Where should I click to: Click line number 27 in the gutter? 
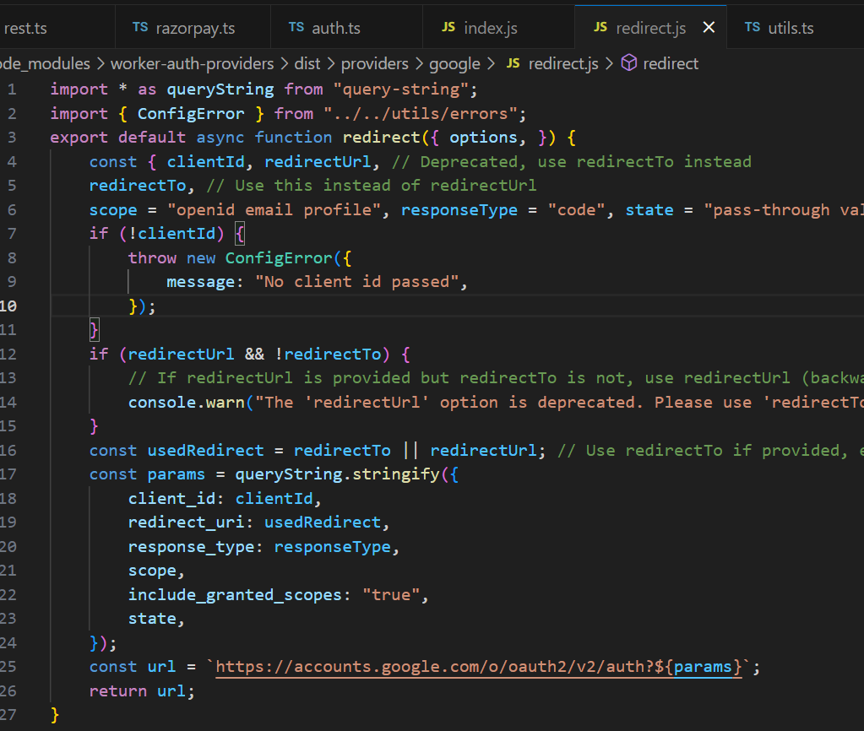click(x=12, y=714)
